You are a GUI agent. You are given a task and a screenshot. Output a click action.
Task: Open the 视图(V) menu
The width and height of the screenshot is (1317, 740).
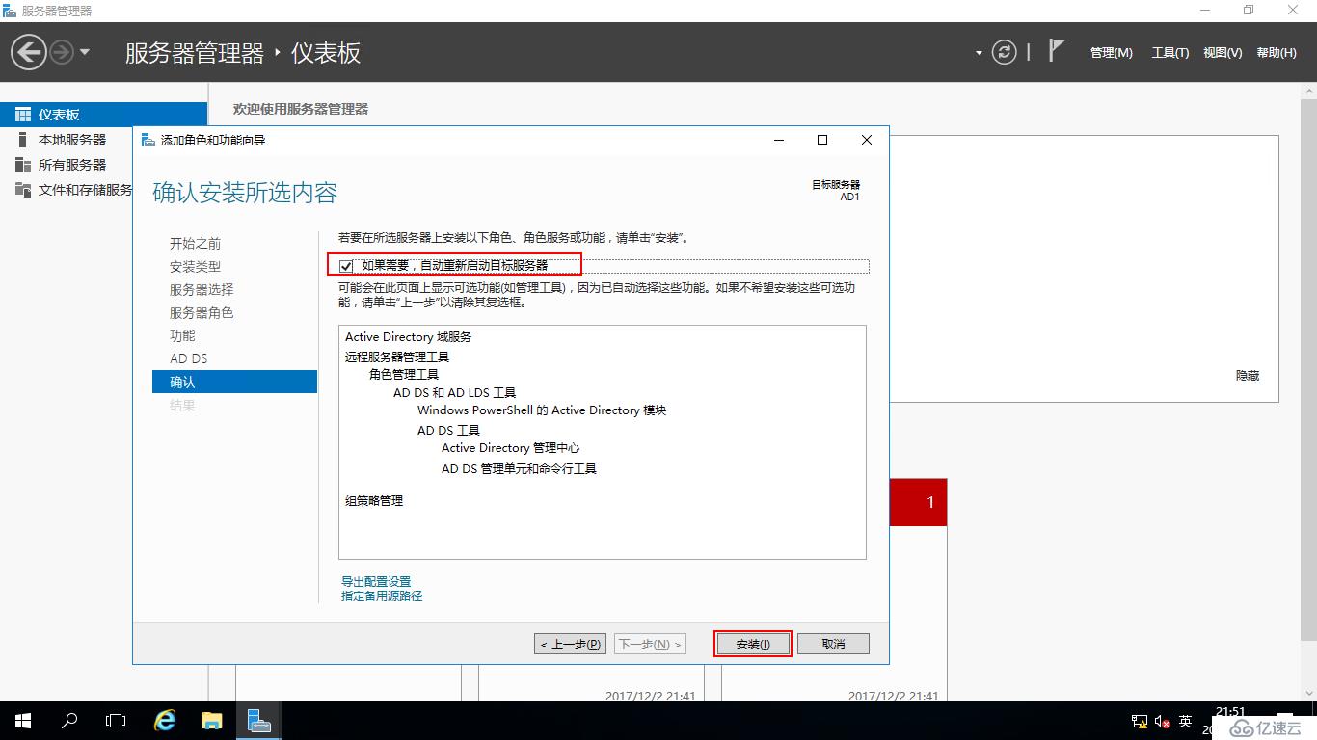[x=1223, y=53]
